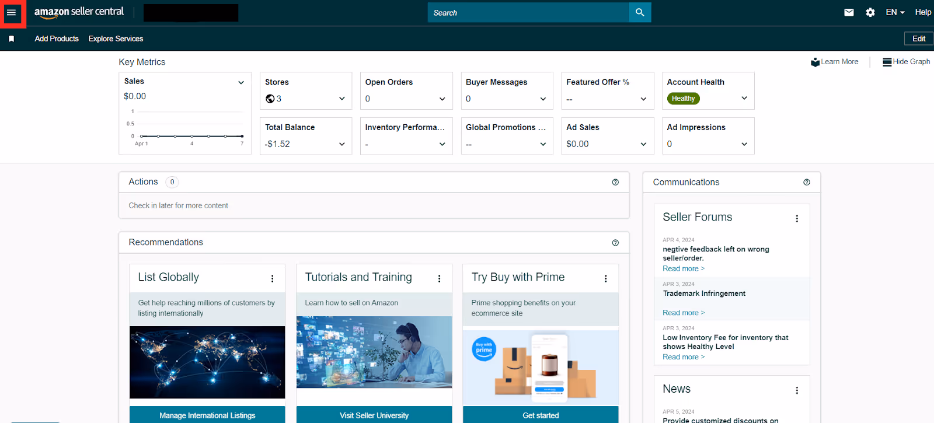Screen dimensions: 934x423
Task: Open the messages envelope icon
Action: click(x=849, y=12)
